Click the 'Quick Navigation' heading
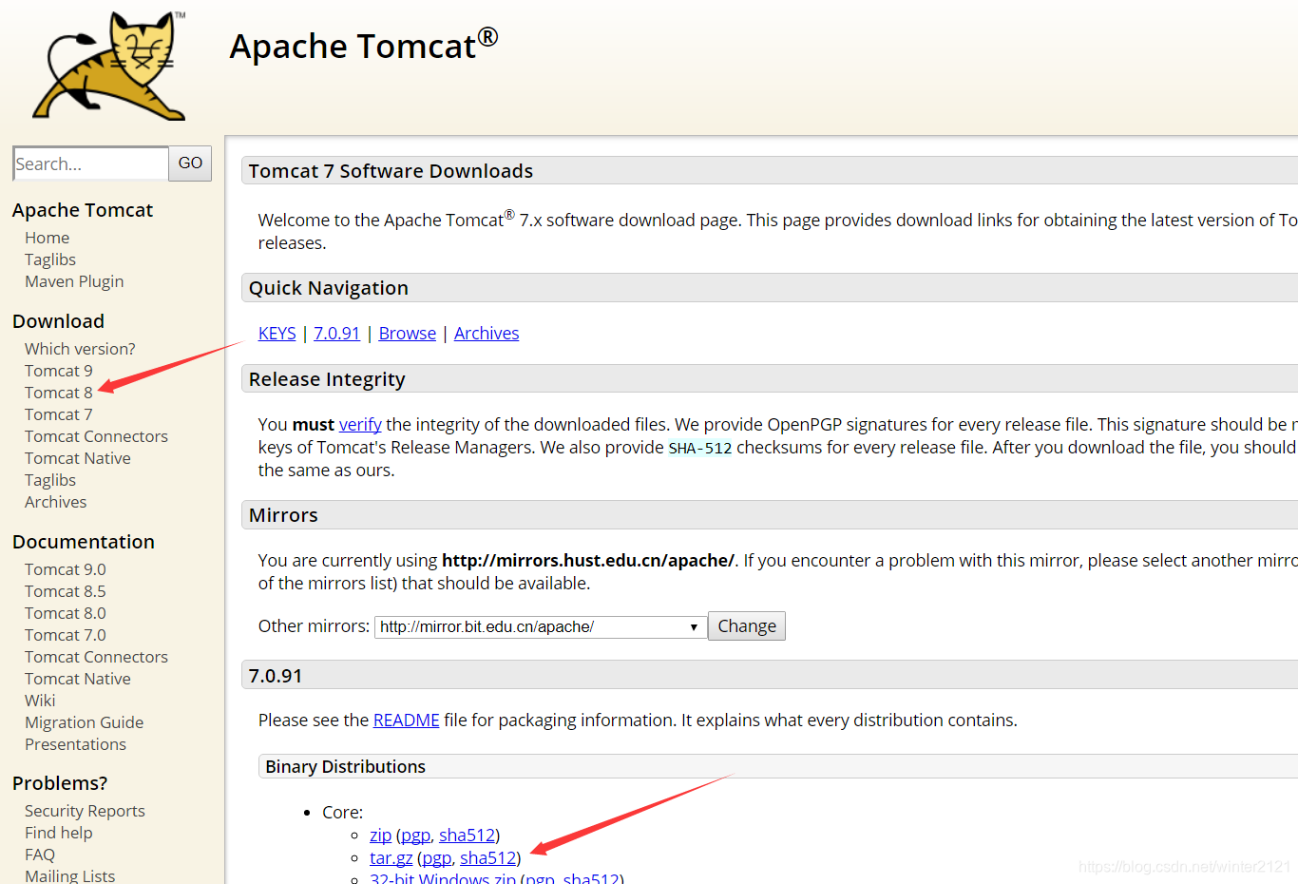The height and width of the screenshot is (884, 1298). click(329, 288)
